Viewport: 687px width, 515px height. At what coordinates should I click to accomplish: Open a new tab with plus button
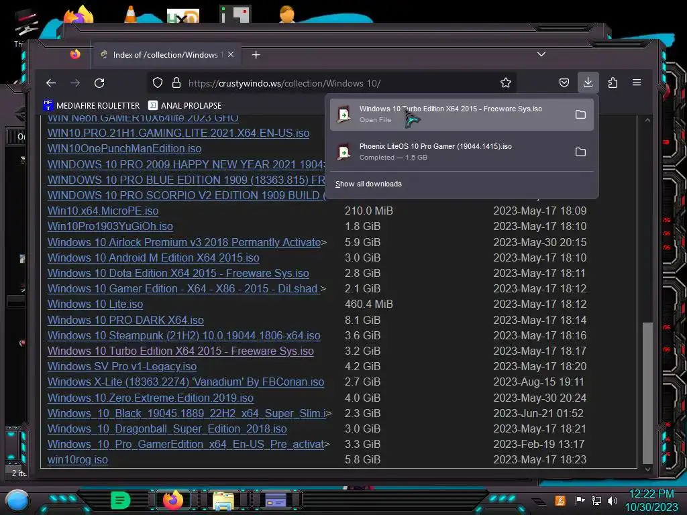256,55
